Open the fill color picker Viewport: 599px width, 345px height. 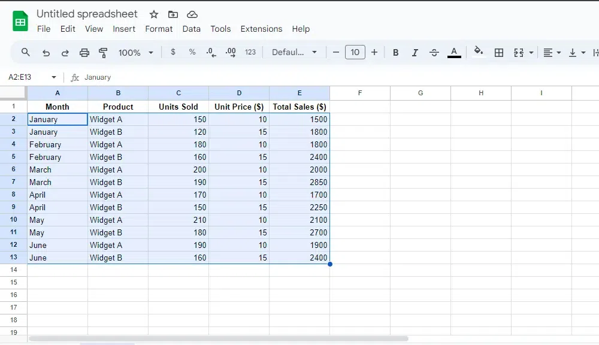point(478,52)
